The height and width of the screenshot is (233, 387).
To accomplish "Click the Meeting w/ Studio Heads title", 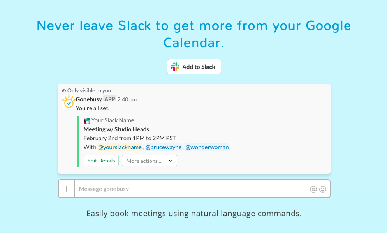I will 116,129.
